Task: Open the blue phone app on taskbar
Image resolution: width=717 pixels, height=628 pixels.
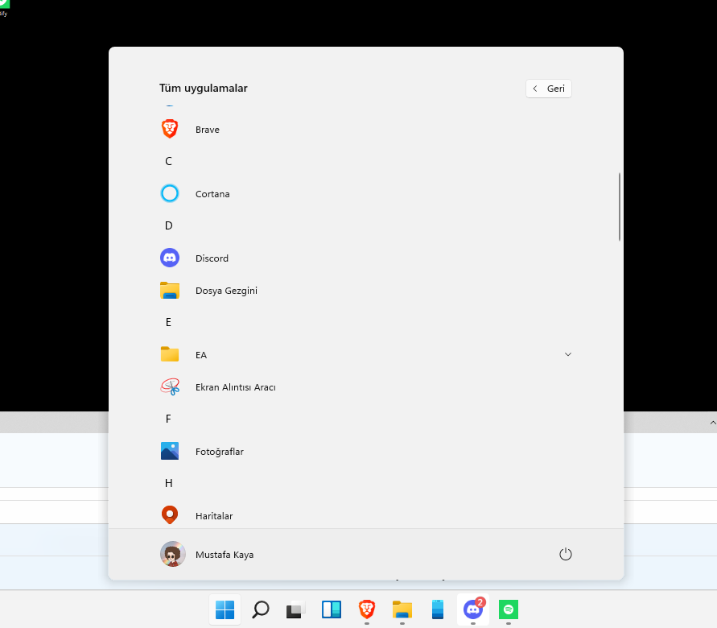Action: tap(438, 609)
